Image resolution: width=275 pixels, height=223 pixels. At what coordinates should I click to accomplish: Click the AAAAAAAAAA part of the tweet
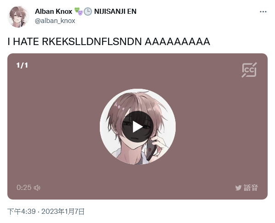click(178, 42)
